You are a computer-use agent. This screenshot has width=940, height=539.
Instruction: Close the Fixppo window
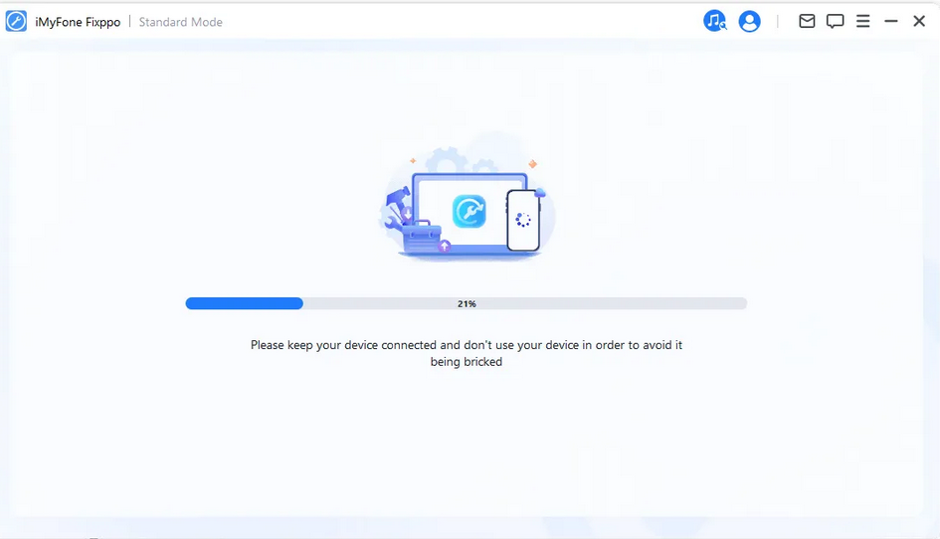pos(919,22)
